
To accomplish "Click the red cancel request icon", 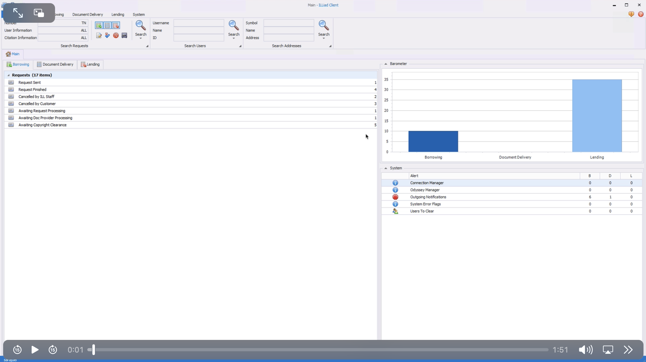I will coord(116,35).
